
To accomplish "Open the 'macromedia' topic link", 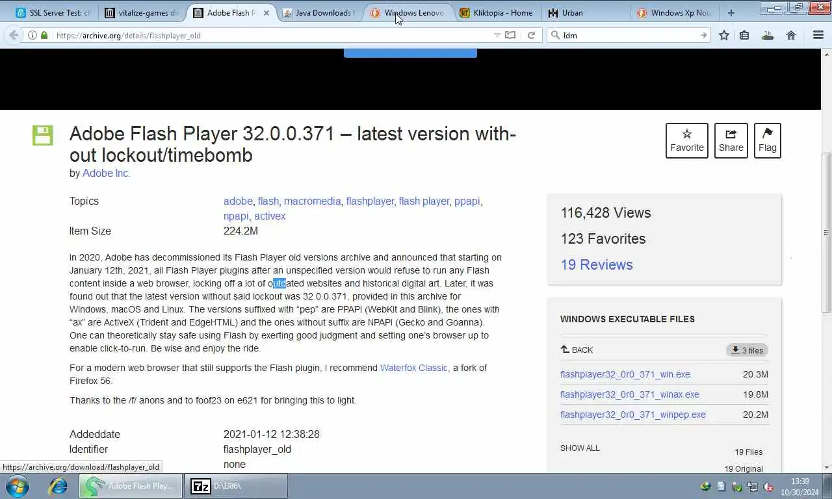I will 312,201.
